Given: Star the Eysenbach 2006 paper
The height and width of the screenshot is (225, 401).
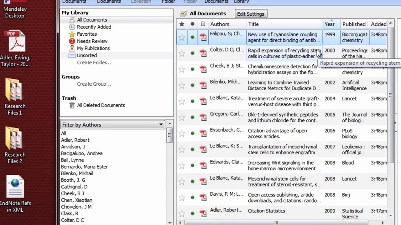Looking at the screenshot, I should pos(182,133).
